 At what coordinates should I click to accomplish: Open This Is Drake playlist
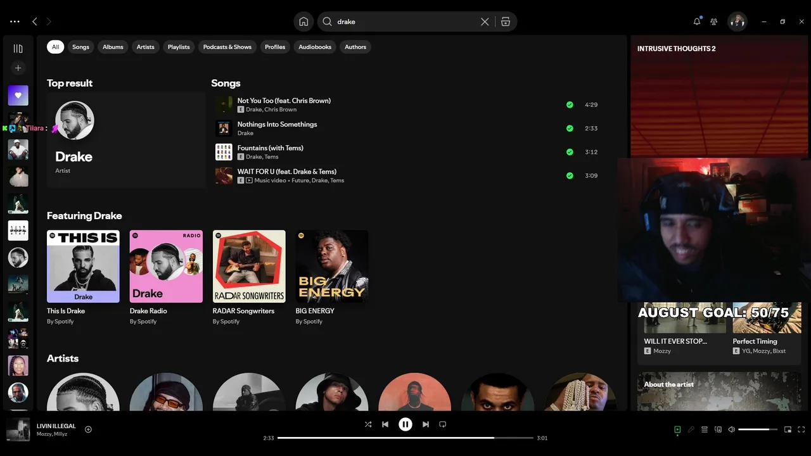(83, 277)
